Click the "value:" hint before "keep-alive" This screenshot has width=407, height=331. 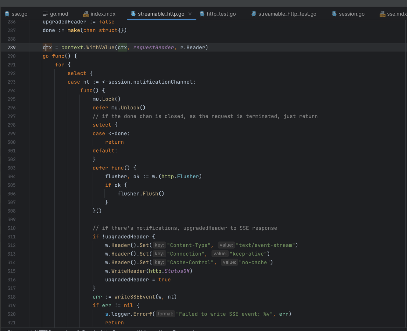coord(220,253)
